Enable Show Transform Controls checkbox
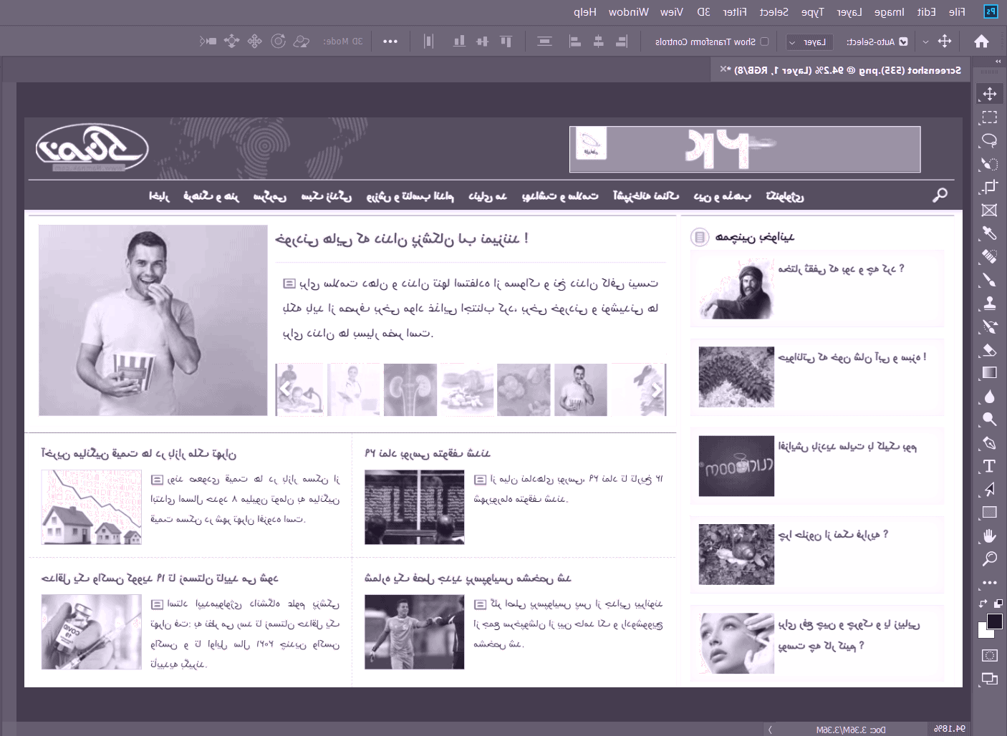Viewport: 1007px width, 736px height. 764,42
